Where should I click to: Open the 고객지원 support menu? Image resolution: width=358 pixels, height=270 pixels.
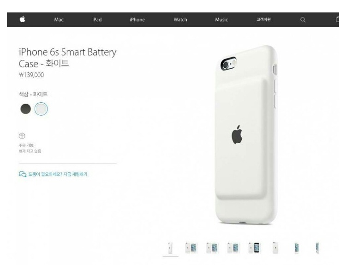pyautogui.click(x=263, y=20)
